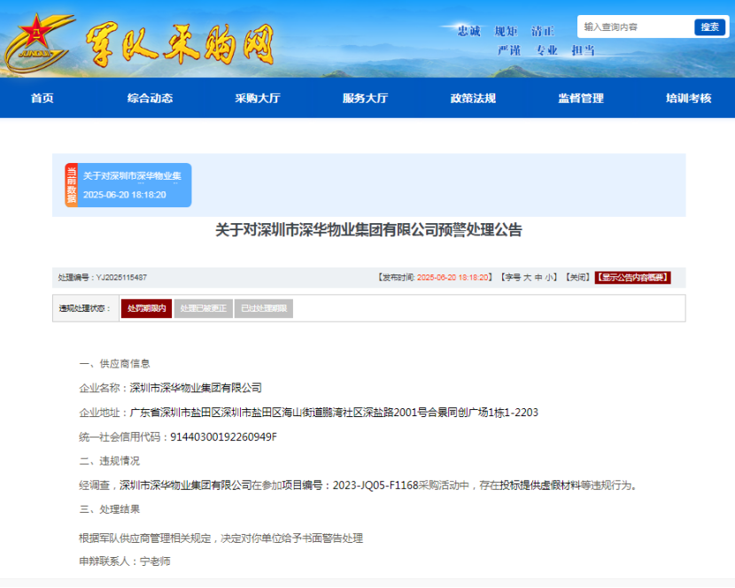Screen dimensions: 735x588
Task: Focus the 输入查询内容 search box
Action: click(636, 27)
